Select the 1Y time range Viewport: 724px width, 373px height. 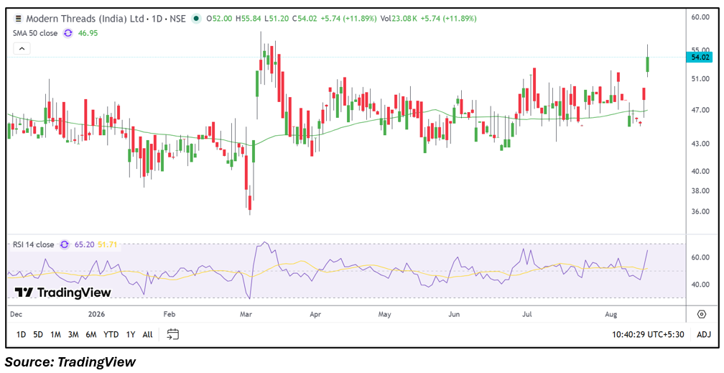click(x=131, y=335)
